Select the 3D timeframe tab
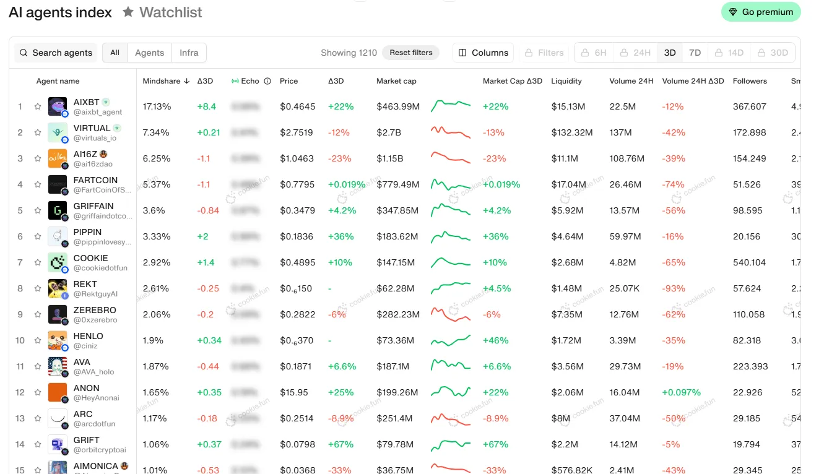 (x=670, y=53)
